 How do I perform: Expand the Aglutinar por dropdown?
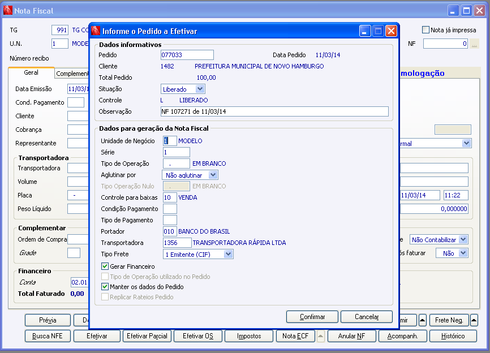(213, 175)
